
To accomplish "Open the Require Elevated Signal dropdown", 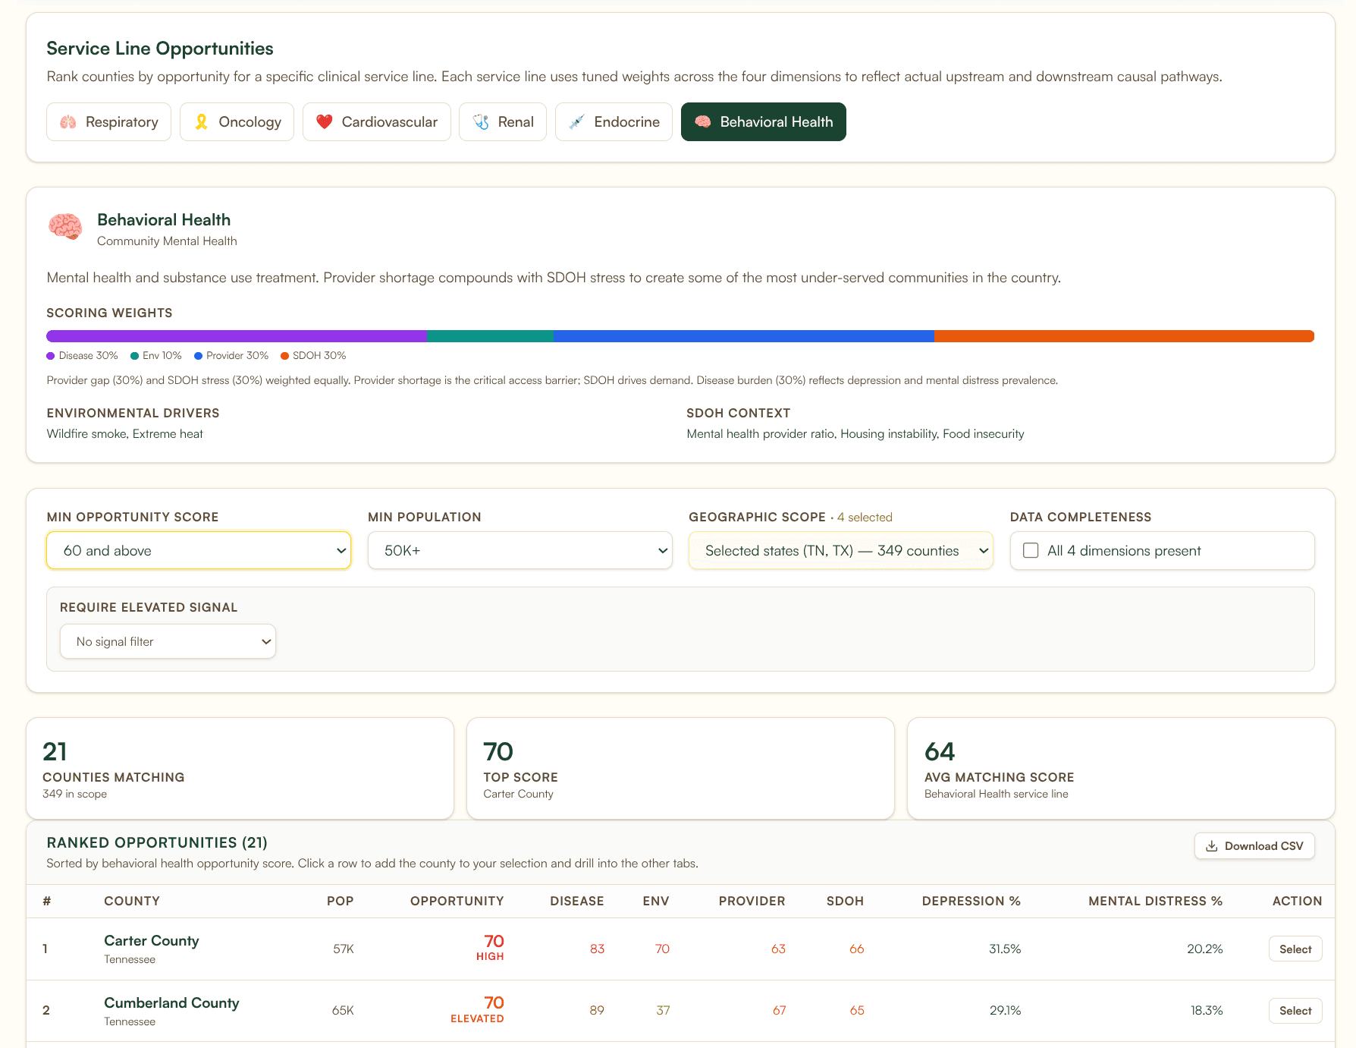I will [x=168, y=642].
